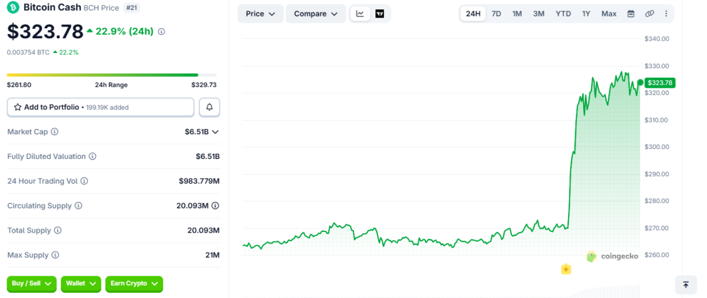This screenshot has width=707, height=298.
Task: Open Earn Crypto dropdown
Action: 134,283
